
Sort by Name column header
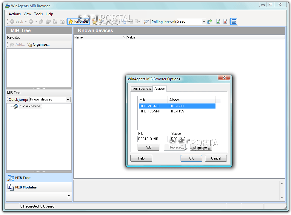click(100, 37)
